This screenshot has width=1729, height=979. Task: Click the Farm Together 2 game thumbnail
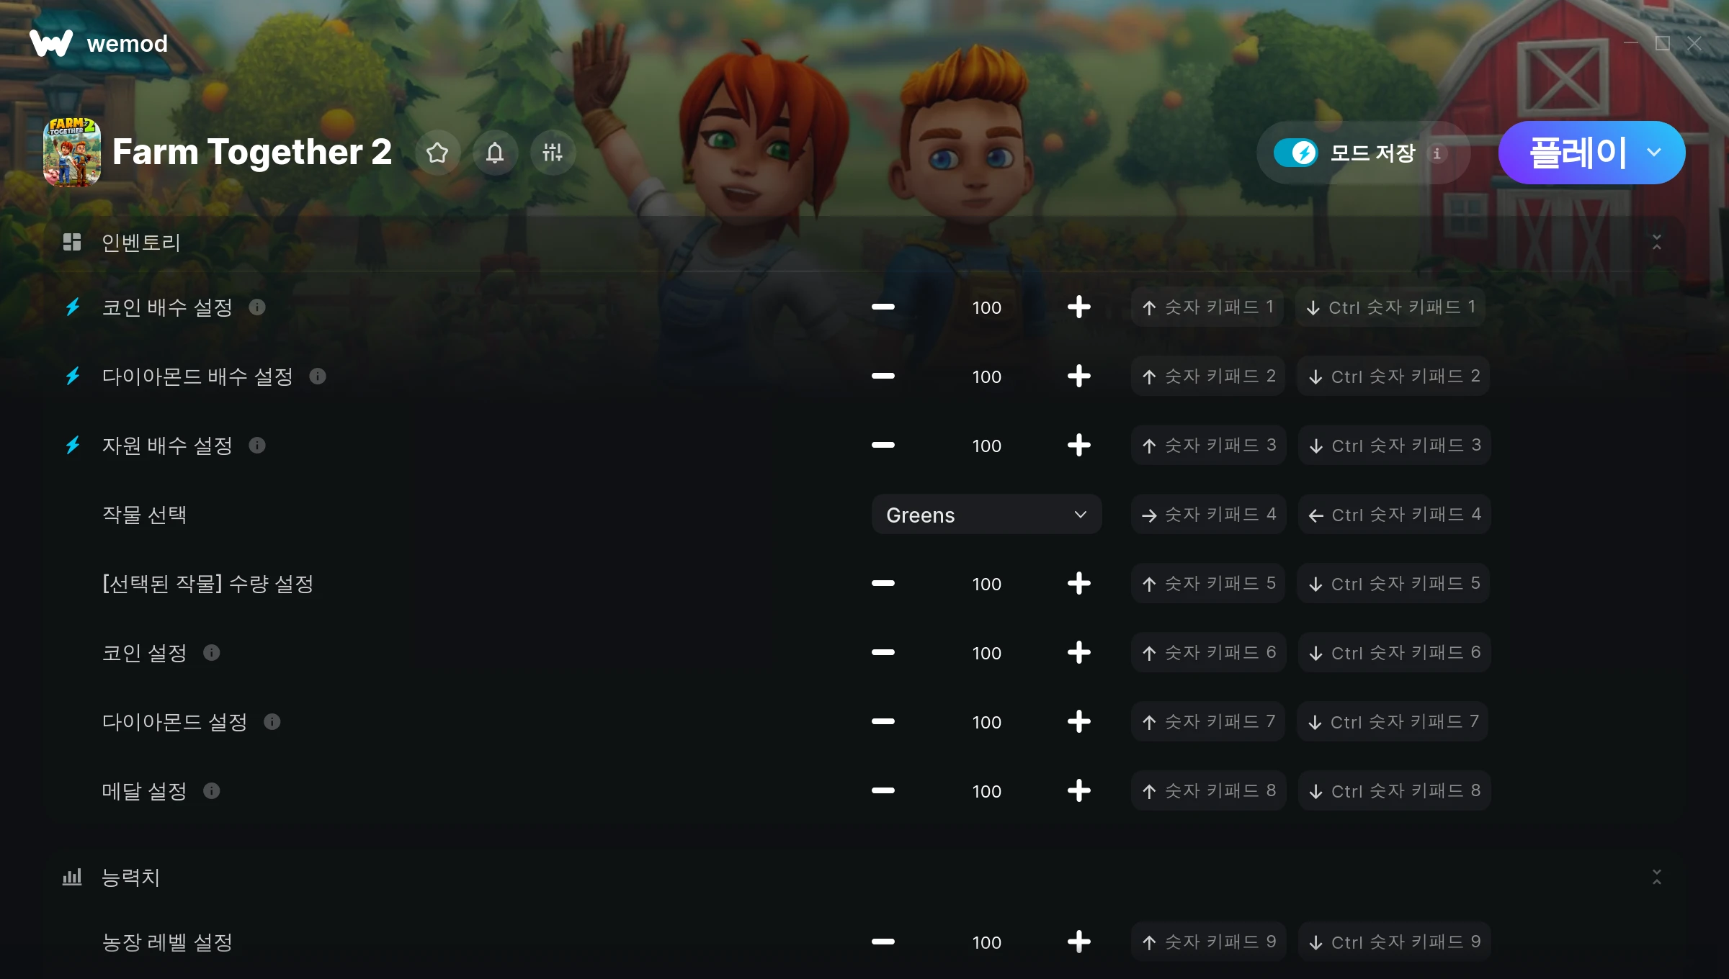[72, 153]
